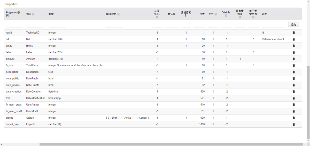Delete the fk_soc property row
This screenshot has height=146, width=310.
(x=293, y=66)
